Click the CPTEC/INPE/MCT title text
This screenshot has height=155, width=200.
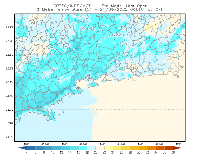click(x=72, y=6)
